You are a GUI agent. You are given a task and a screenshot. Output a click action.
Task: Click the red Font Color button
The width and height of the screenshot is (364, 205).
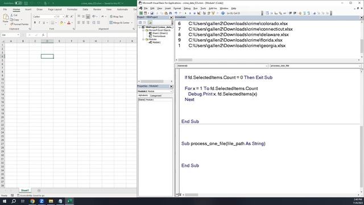pyautogui.click(x=69, y=23)
